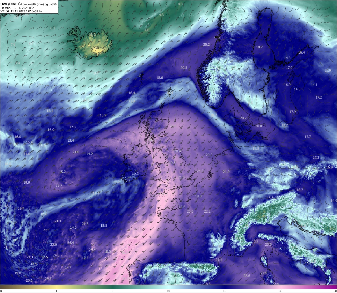
Task: Click the colorbar tick label 15
Action: click(225, 291)
